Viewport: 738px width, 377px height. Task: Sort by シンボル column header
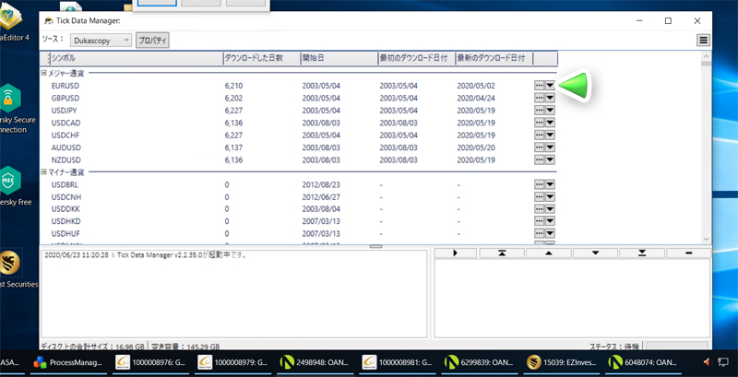tap(136, 58)
